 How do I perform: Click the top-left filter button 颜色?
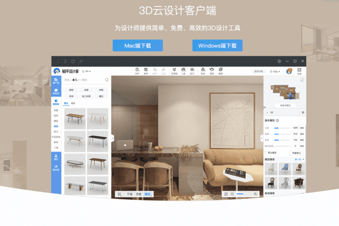click(71, 90)
